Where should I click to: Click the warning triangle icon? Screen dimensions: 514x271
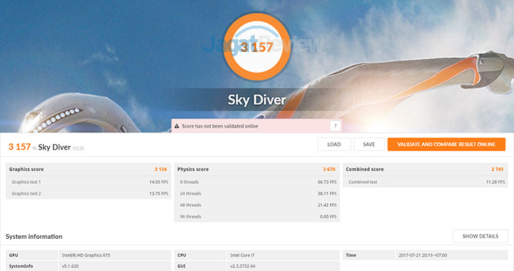(177, 126)
